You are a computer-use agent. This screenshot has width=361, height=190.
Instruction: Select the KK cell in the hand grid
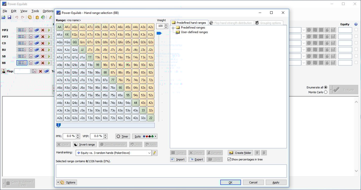tap(67, 34)
